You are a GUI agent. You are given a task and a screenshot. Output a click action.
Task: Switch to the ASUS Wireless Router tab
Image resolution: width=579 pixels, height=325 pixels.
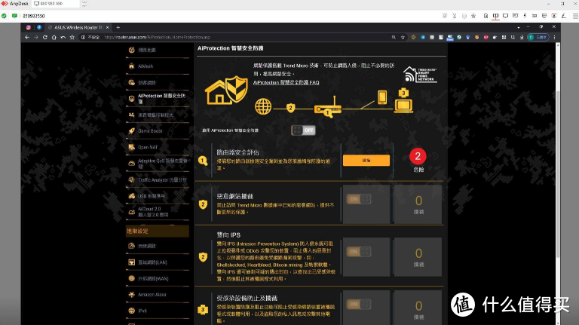(x=78, y=27)
